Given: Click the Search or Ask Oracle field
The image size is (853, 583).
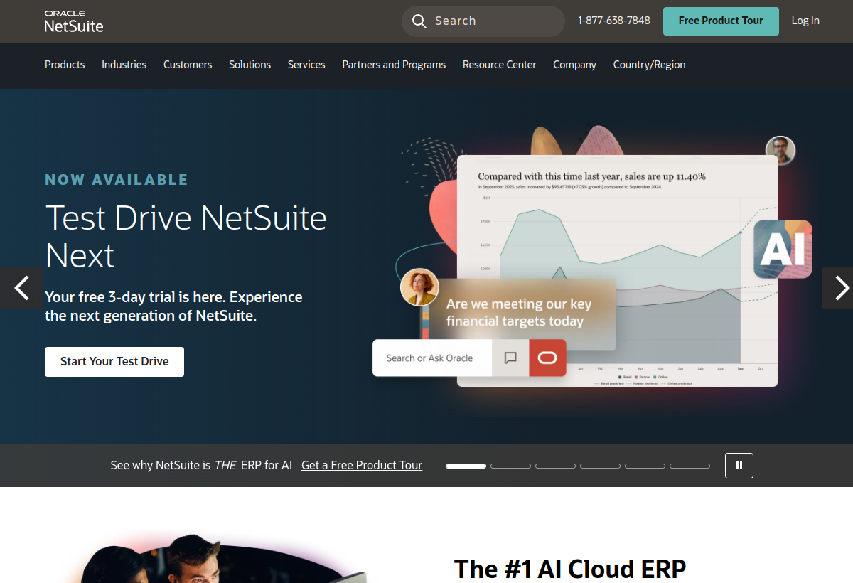Looking at the screenshot, I should click(432, 358).
